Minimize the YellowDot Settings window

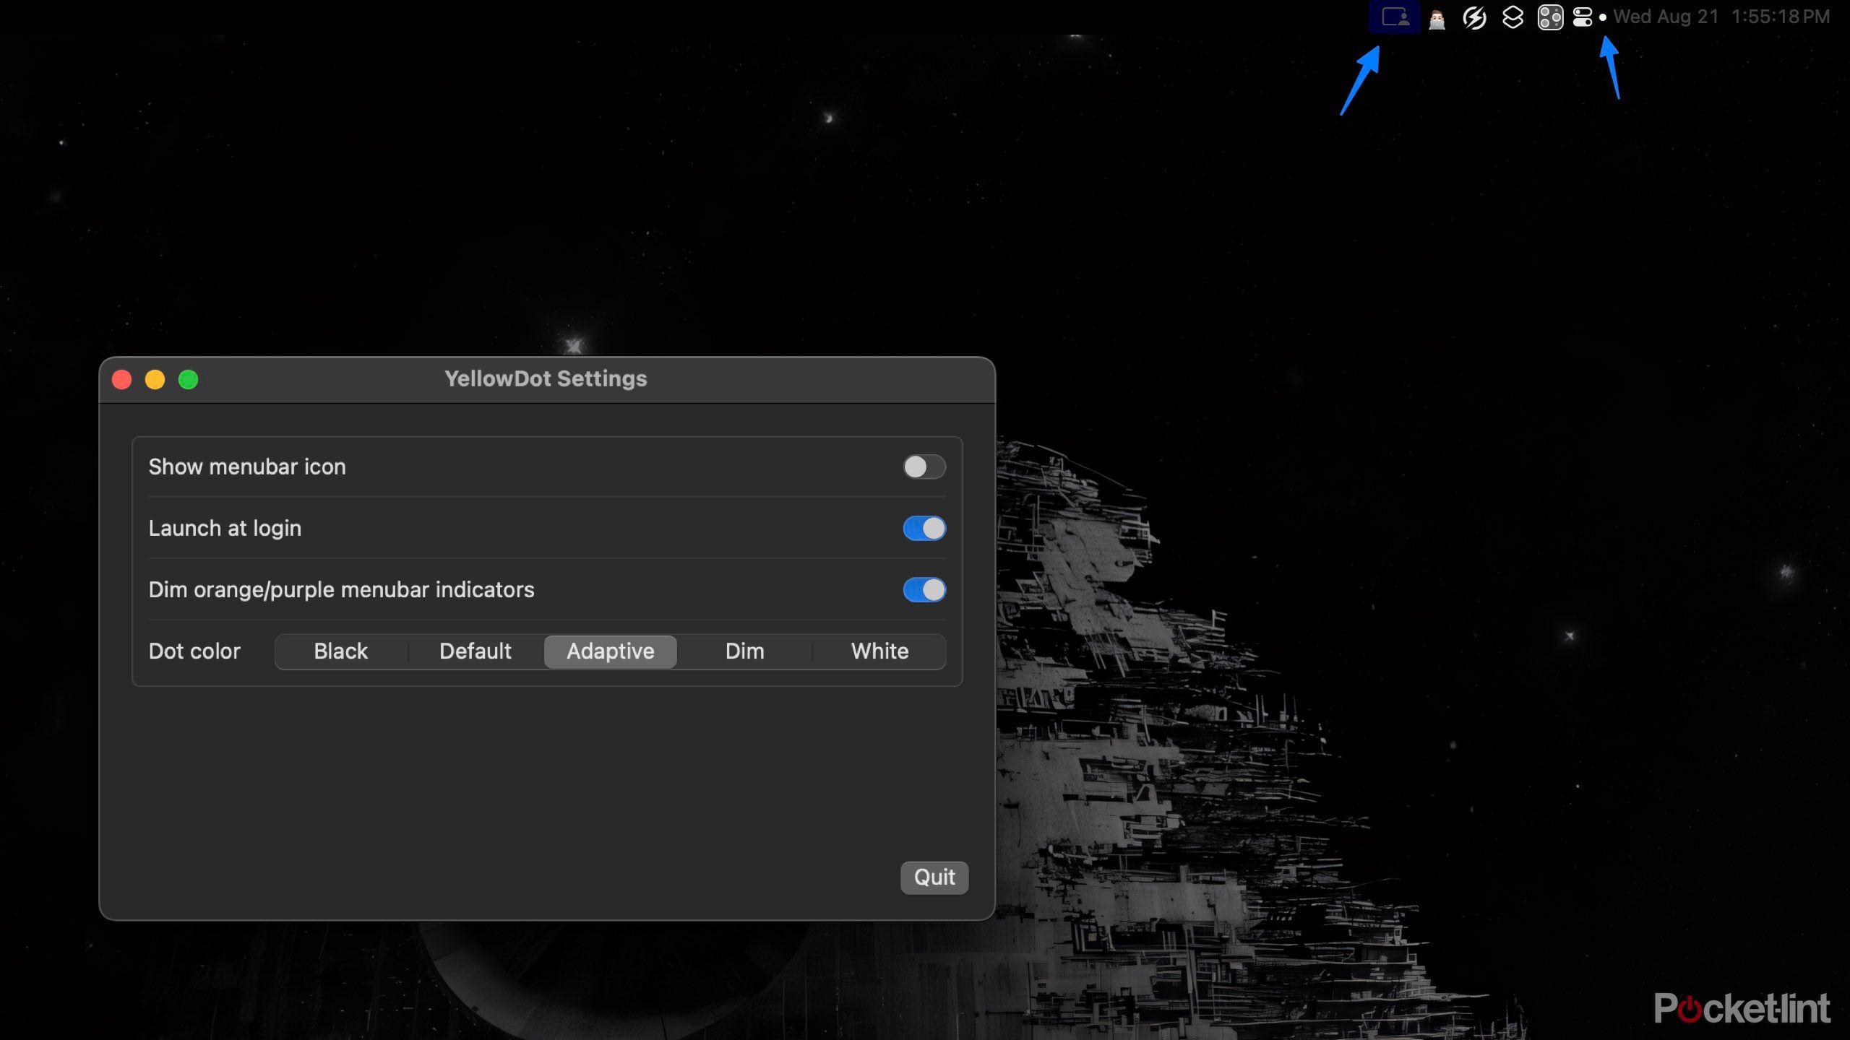[x=155, y=380]
